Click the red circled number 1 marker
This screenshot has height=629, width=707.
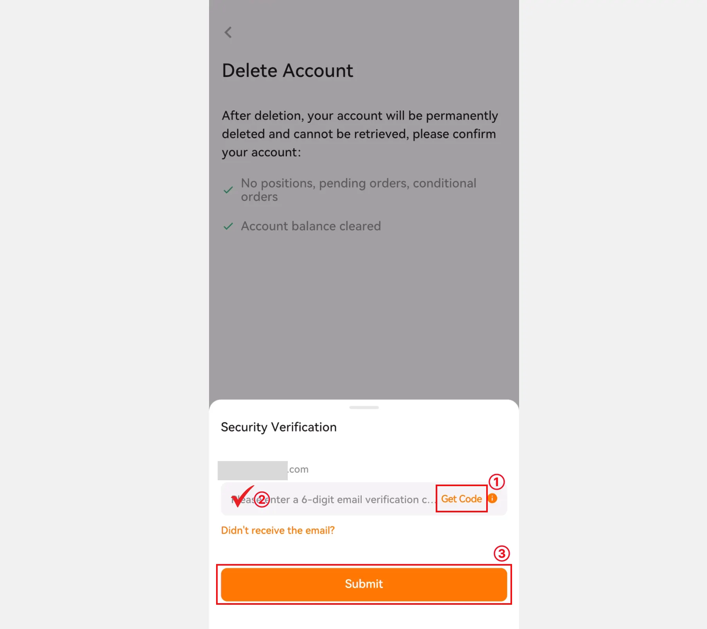(496, 482)
